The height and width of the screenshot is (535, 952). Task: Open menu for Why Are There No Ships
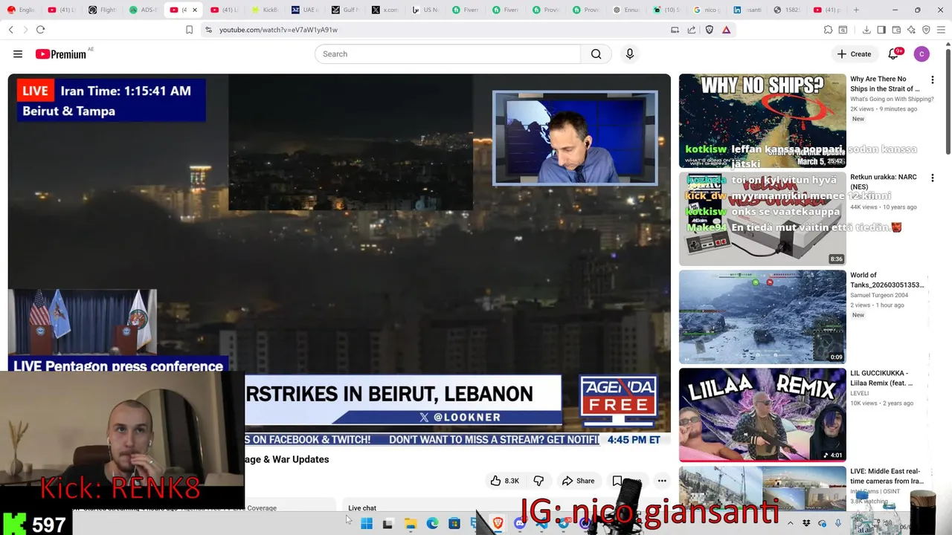pos(932,80)
